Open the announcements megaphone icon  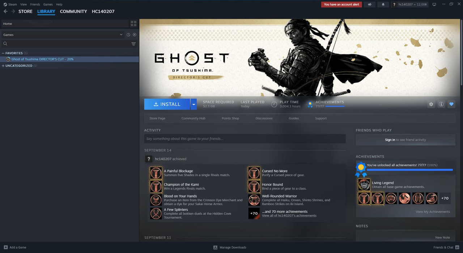tap(369, 4)
